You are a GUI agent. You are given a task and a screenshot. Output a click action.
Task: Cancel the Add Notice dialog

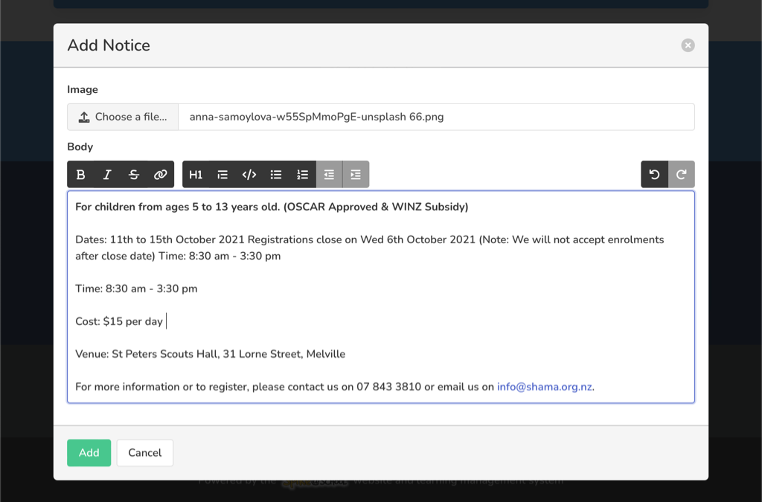[144, 453]
